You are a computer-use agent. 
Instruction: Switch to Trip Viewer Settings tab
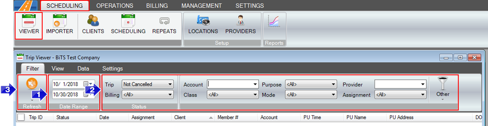pyautogui.click(x=112, y=69)
